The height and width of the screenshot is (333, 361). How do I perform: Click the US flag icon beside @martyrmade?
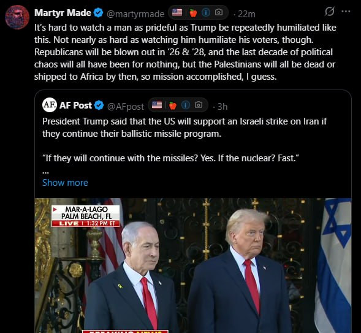click(177, 12)
